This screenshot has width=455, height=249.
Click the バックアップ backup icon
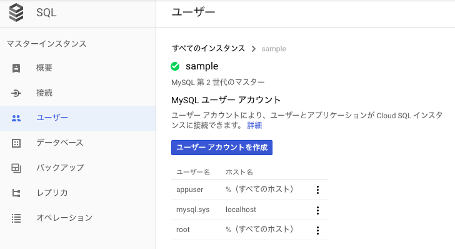tap(16, 168)
